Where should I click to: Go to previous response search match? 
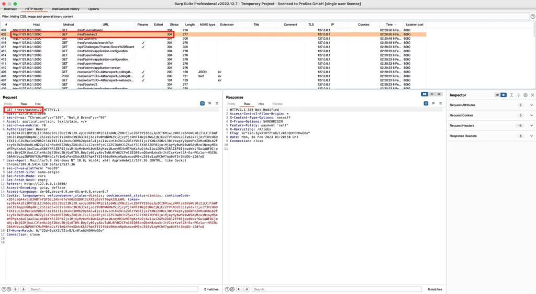pos(239,289)
